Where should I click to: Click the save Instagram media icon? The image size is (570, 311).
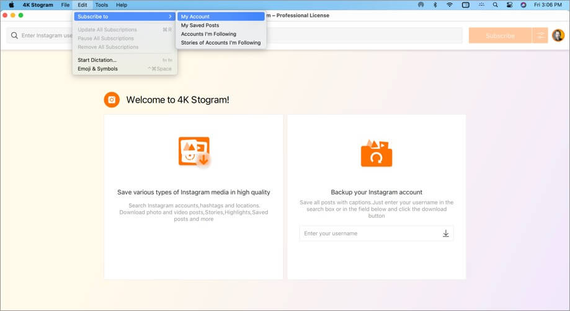click(x=194, y=151)
